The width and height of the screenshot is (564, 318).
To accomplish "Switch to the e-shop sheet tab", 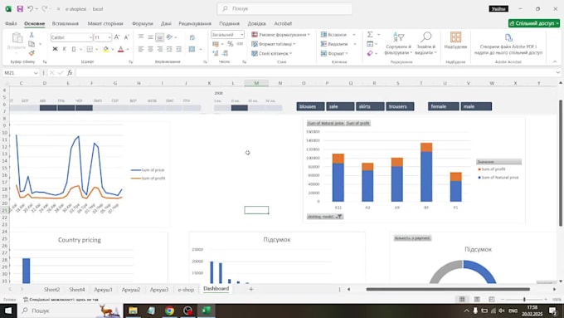I will click(x=186, y=290).
